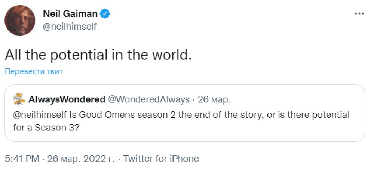Open the Neil Gaiman display name link
374x172 pixels.
click(x=70, y=14)
